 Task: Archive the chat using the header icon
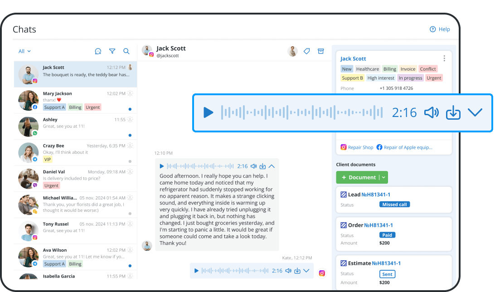click(321, 51)
